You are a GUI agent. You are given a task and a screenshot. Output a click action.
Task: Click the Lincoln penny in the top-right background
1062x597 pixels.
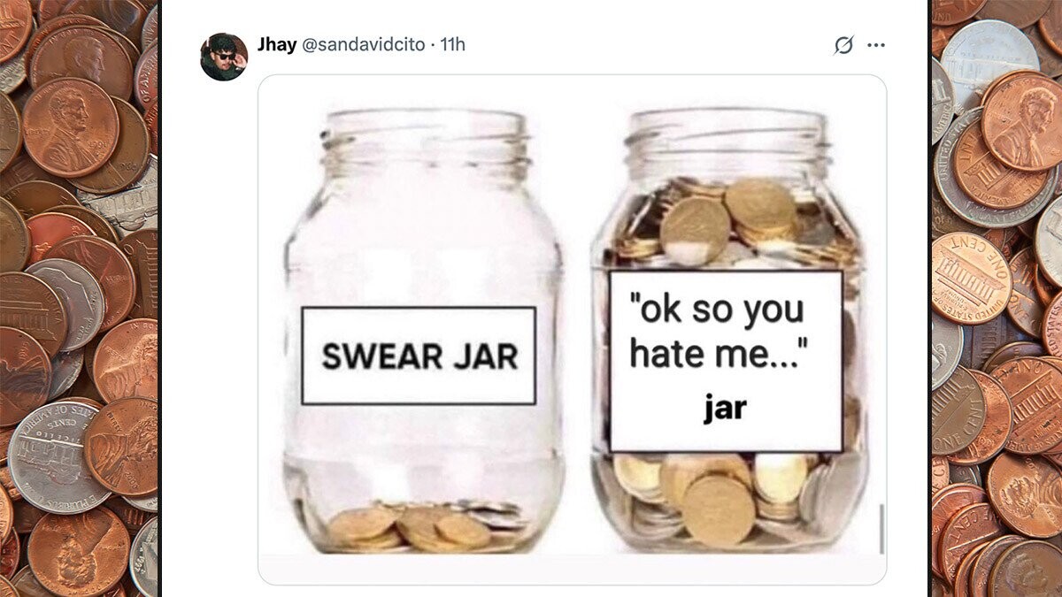tap(1021, 120)
